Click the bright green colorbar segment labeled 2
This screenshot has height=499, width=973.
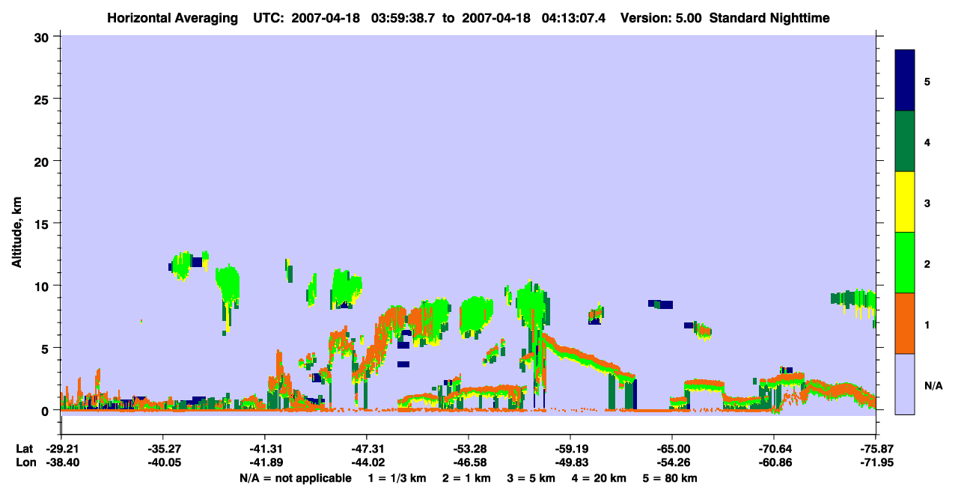click(905, 263)
